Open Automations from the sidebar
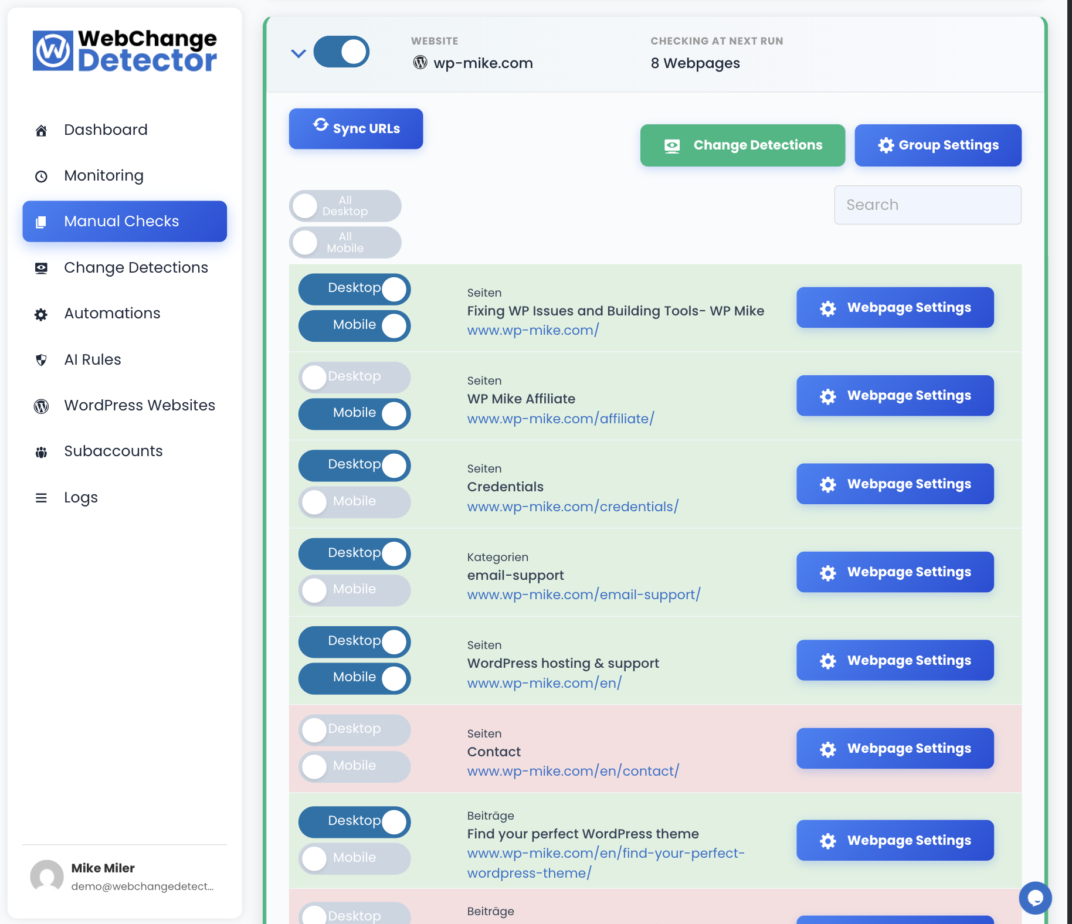This screenshot has height=924, width=1072. coord(124,313)
